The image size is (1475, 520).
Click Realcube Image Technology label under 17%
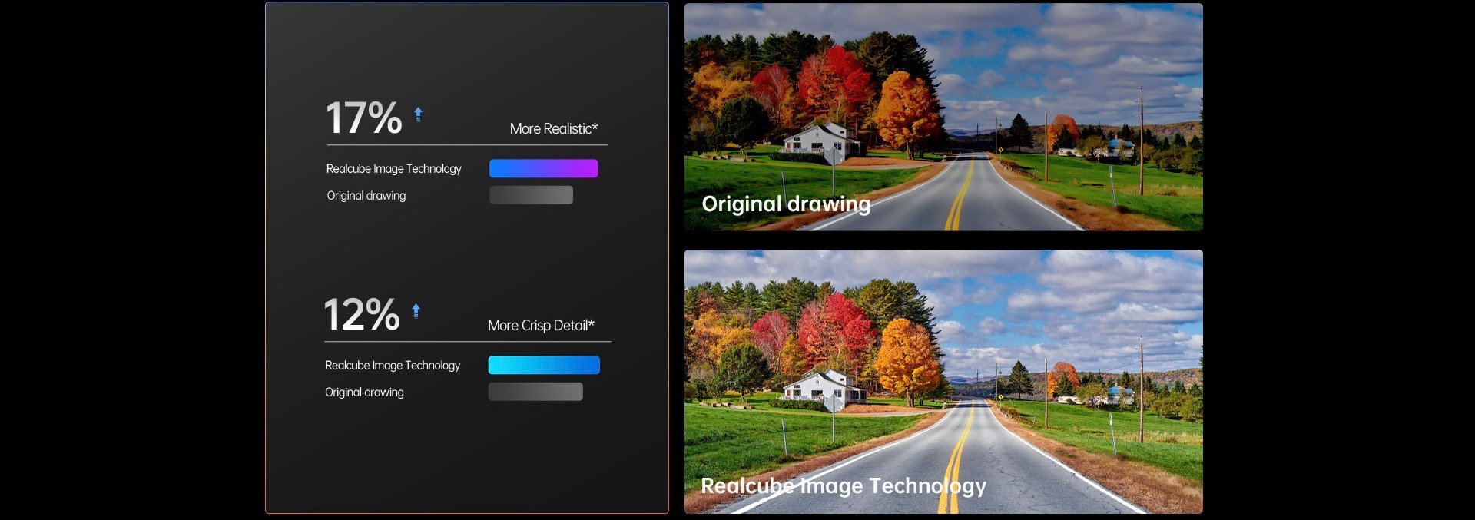393,169
